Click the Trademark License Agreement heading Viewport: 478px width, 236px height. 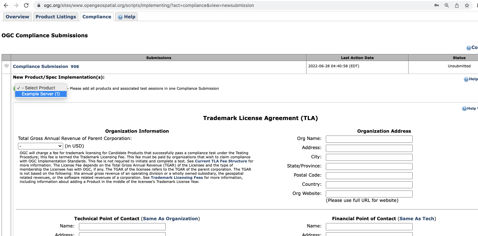point(260,118)
